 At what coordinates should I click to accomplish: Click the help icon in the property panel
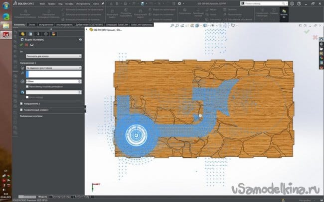point(81,40)
